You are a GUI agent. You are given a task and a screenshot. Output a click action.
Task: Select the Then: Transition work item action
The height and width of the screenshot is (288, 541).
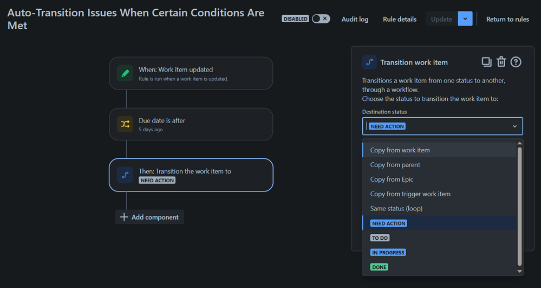191,175
